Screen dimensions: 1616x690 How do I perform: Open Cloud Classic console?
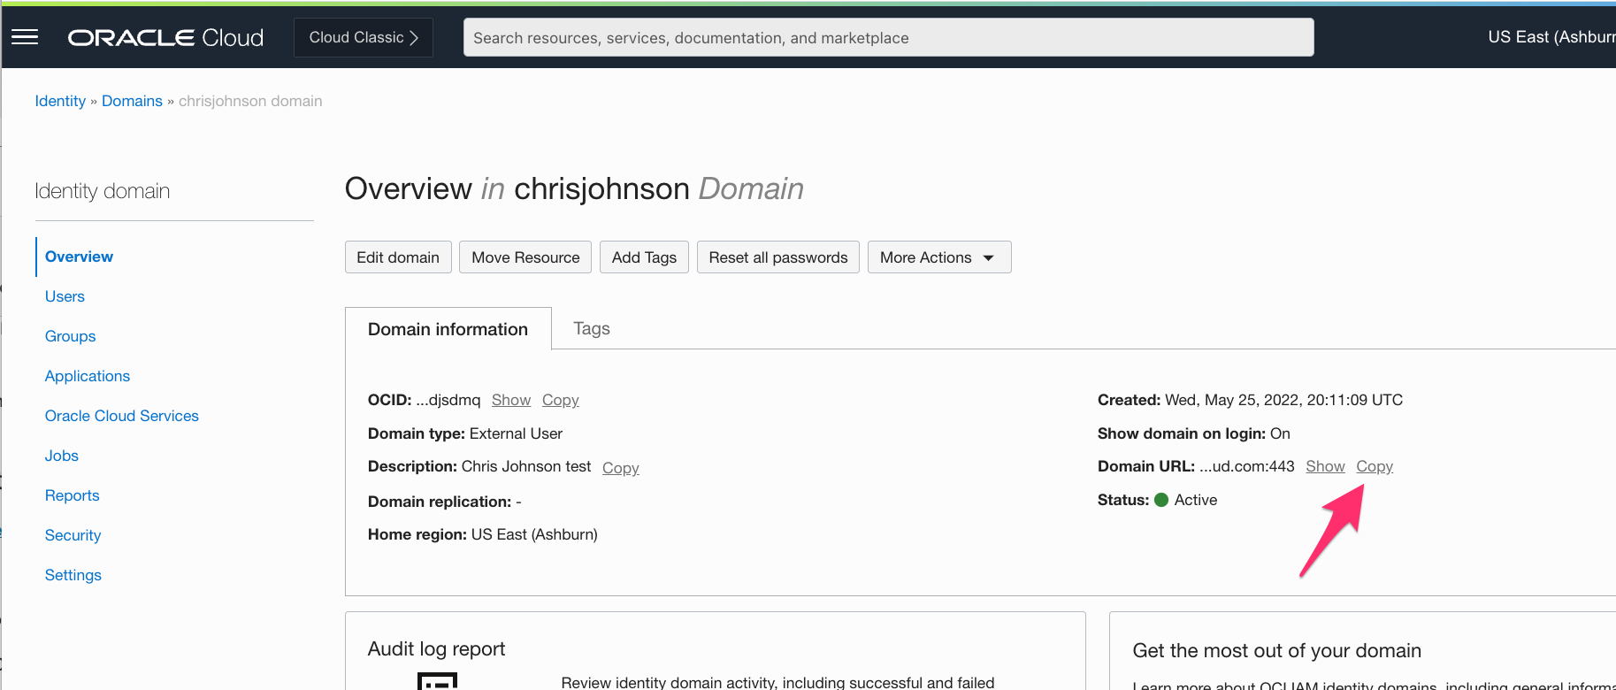click(x=364, y=37)
